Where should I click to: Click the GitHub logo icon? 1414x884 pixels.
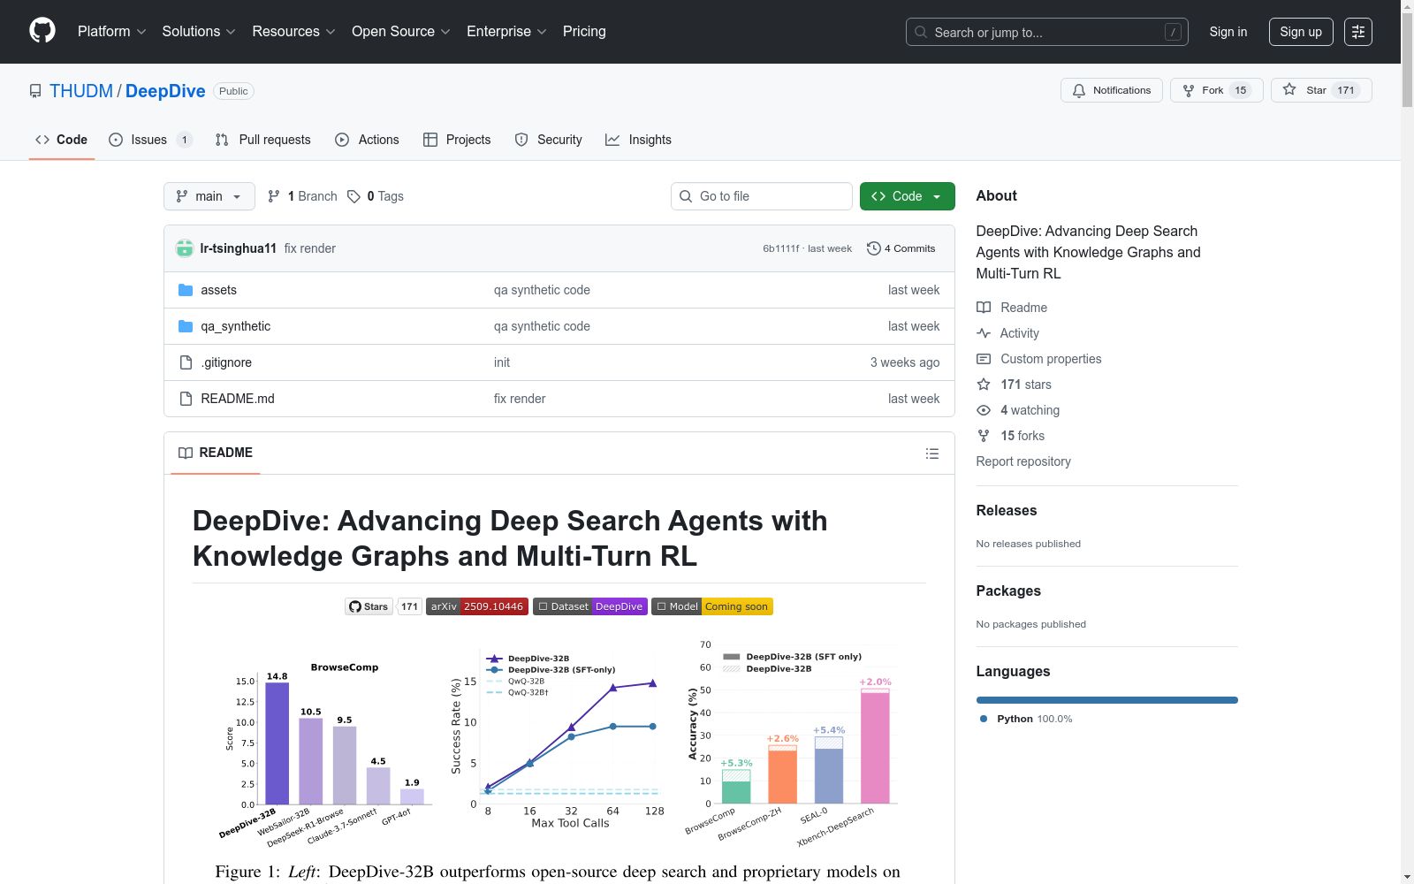point(42,31)
